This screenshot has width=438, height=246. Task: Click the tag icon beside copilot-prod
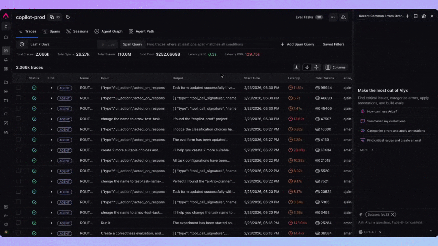tap(68, 17)
